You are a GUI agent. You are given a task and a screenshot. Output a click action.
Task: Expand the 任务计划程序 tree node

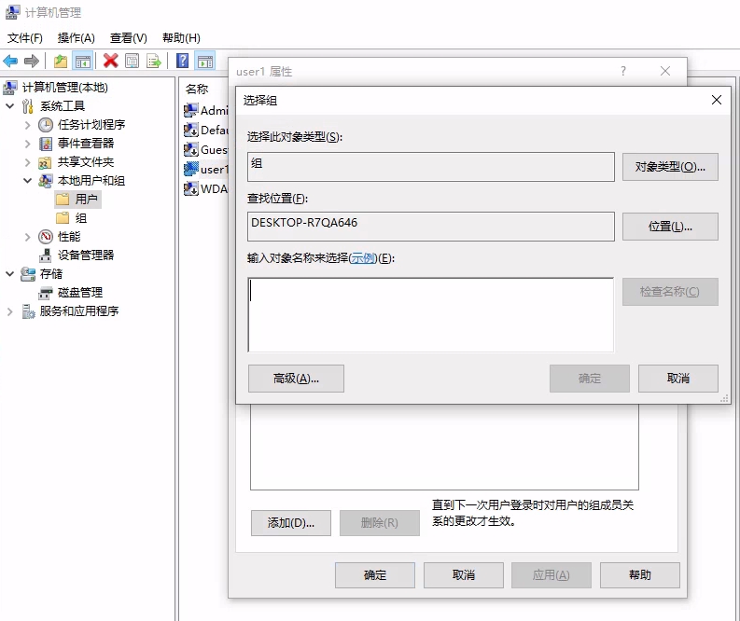pyautogui.click(x=28, y=125)
